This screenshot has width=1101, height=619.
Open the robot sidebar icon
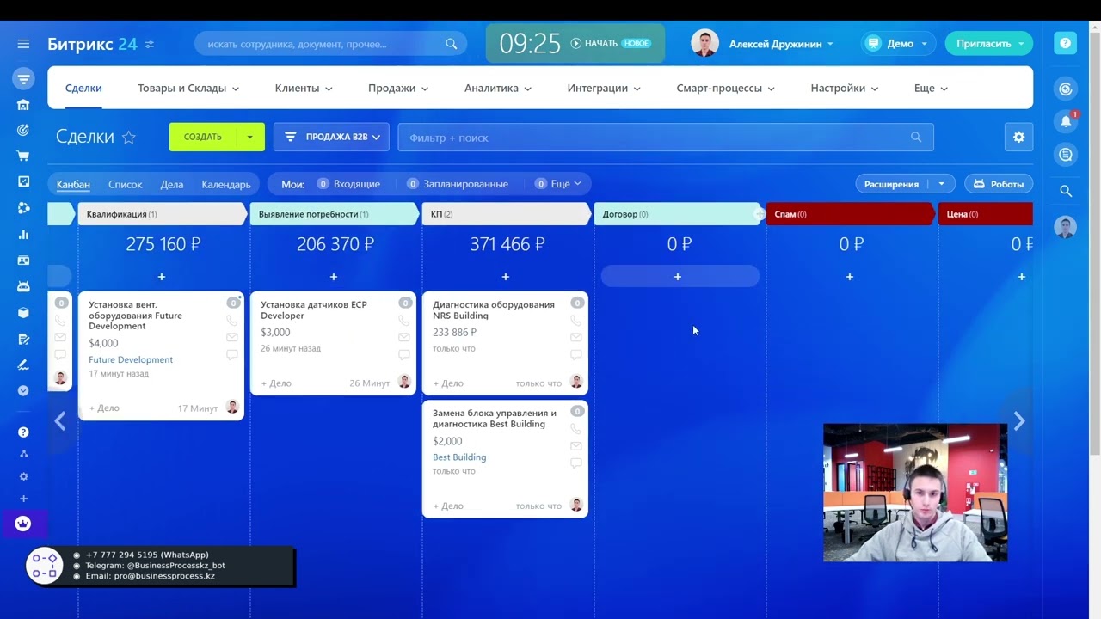click(23, 286)
